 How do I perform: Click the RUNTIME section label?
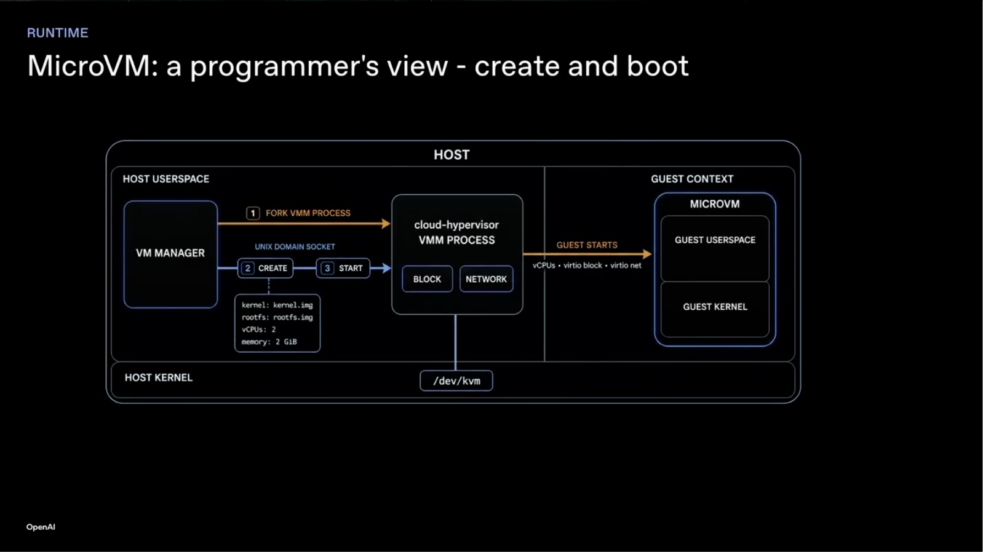pos(58,33)
